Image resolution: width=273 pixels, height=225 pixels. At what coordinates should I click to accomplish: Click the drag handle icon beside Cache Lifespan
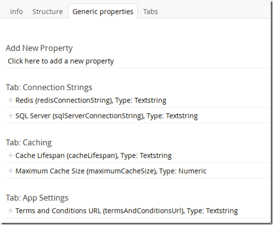tap(10, 156)
